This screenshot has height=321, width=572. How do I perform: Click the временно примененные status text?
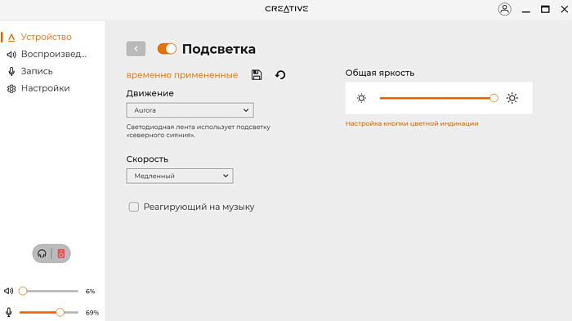[182, 75]
